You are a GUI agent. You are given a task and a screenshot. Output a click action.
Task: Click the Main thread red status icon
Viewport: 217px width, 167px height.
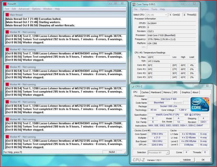point(7,14)
